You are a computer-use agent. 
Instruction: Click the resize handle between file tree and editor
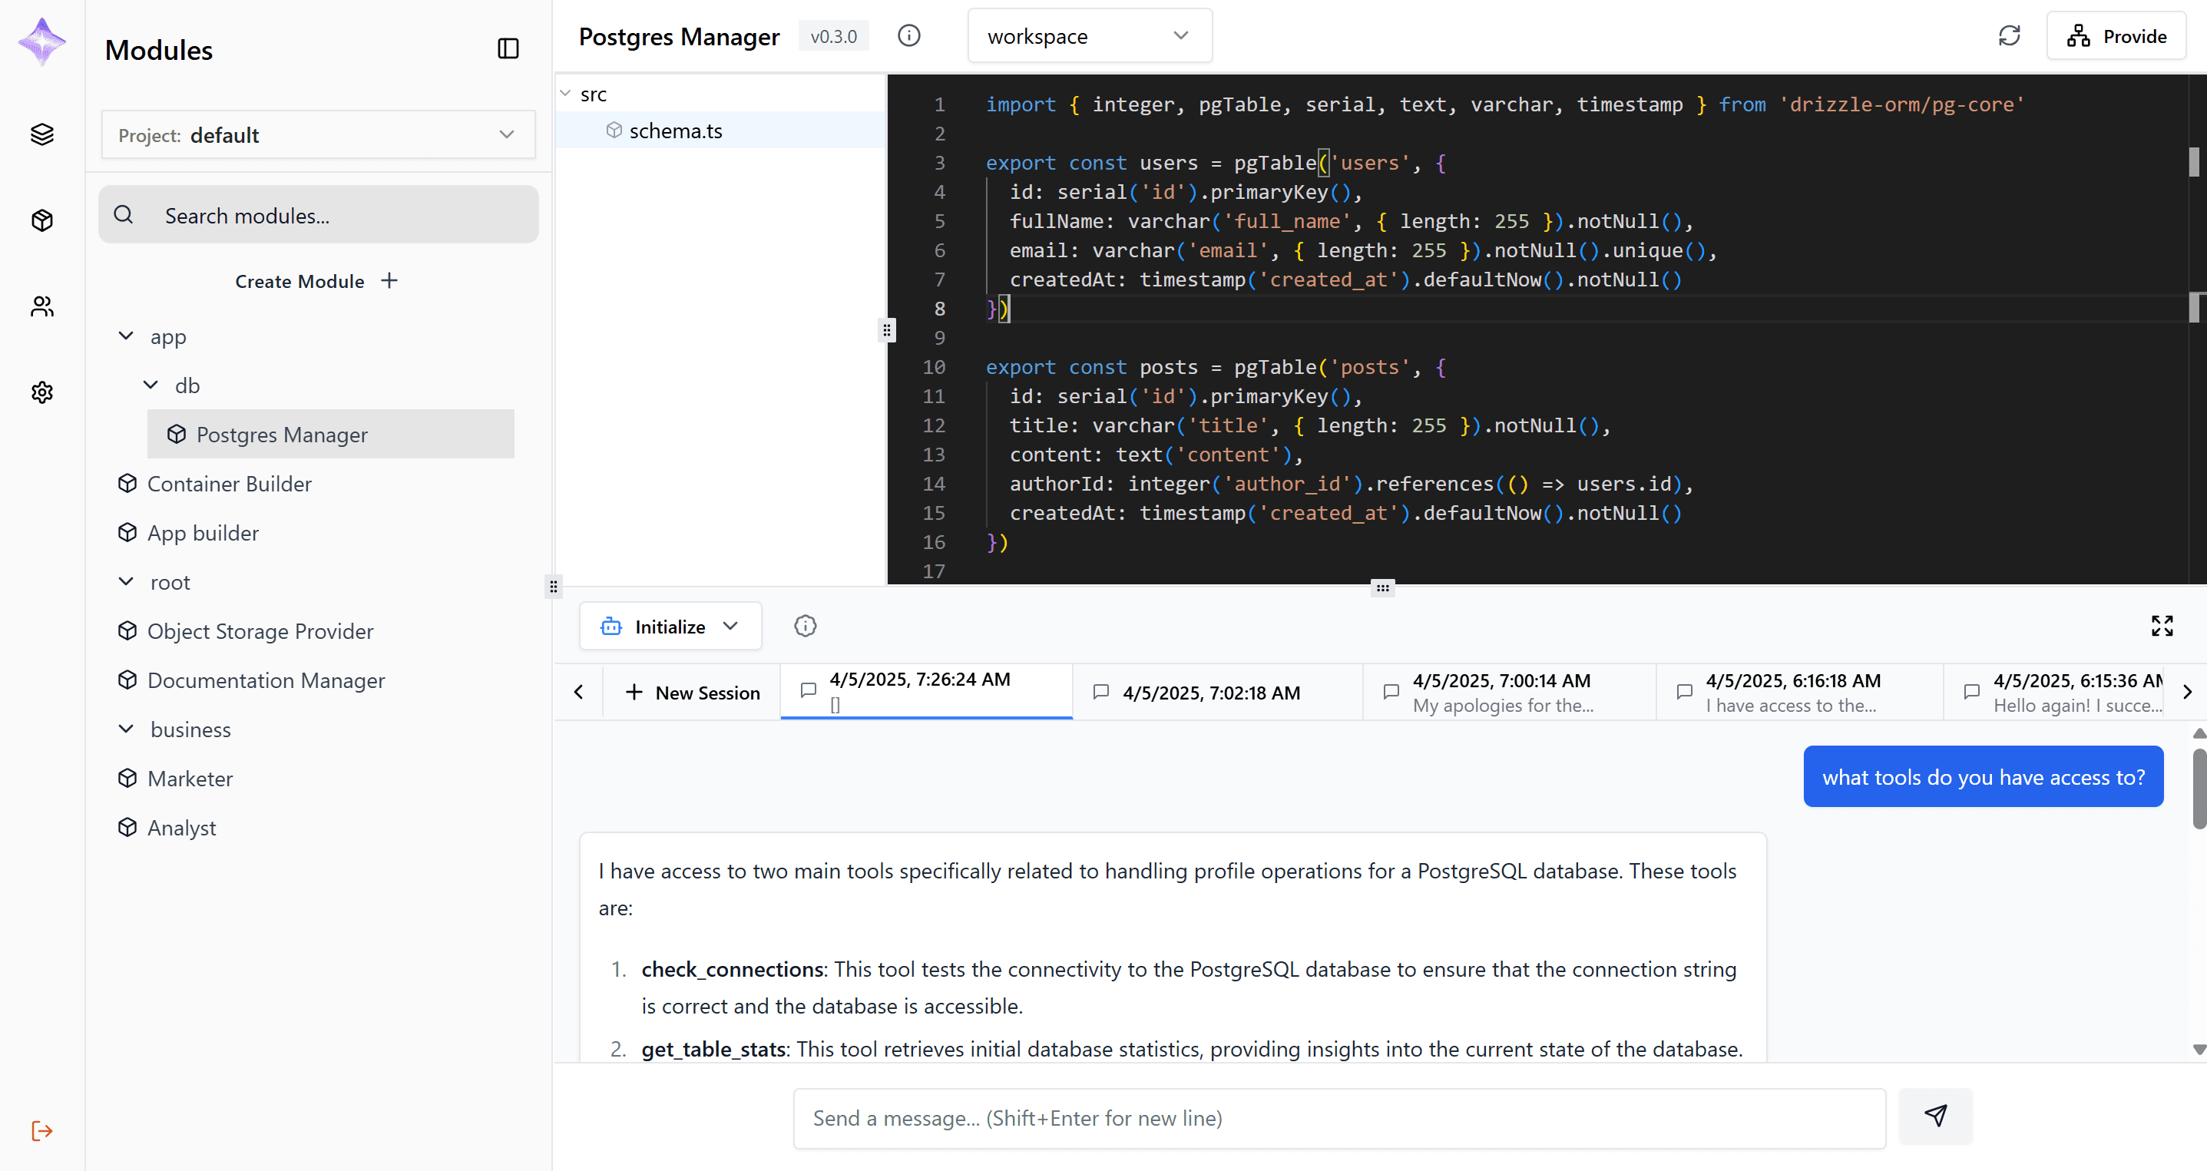(887, 329)
